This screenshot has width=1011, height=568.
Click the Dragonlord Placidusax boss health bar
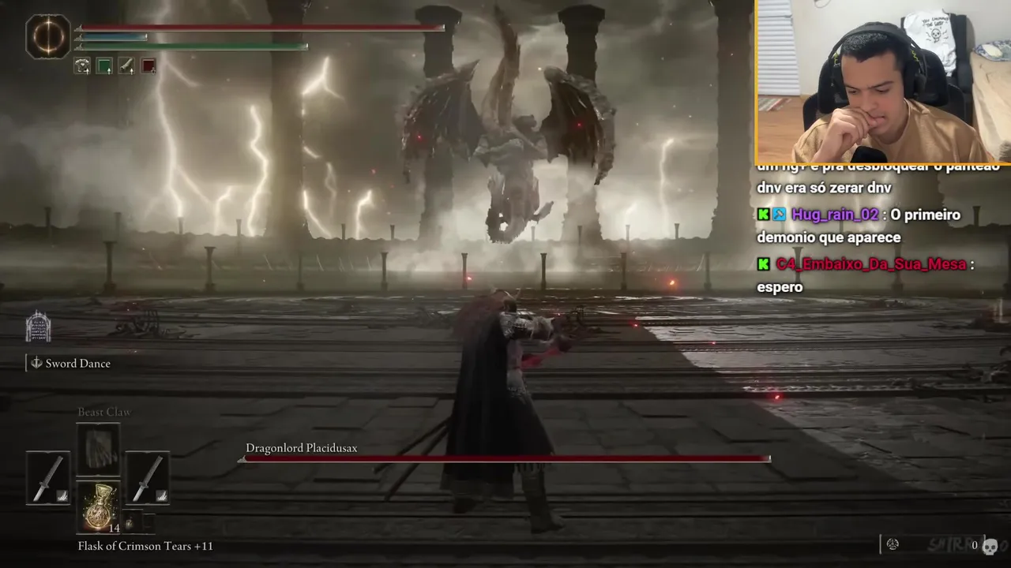click(504, 458)
